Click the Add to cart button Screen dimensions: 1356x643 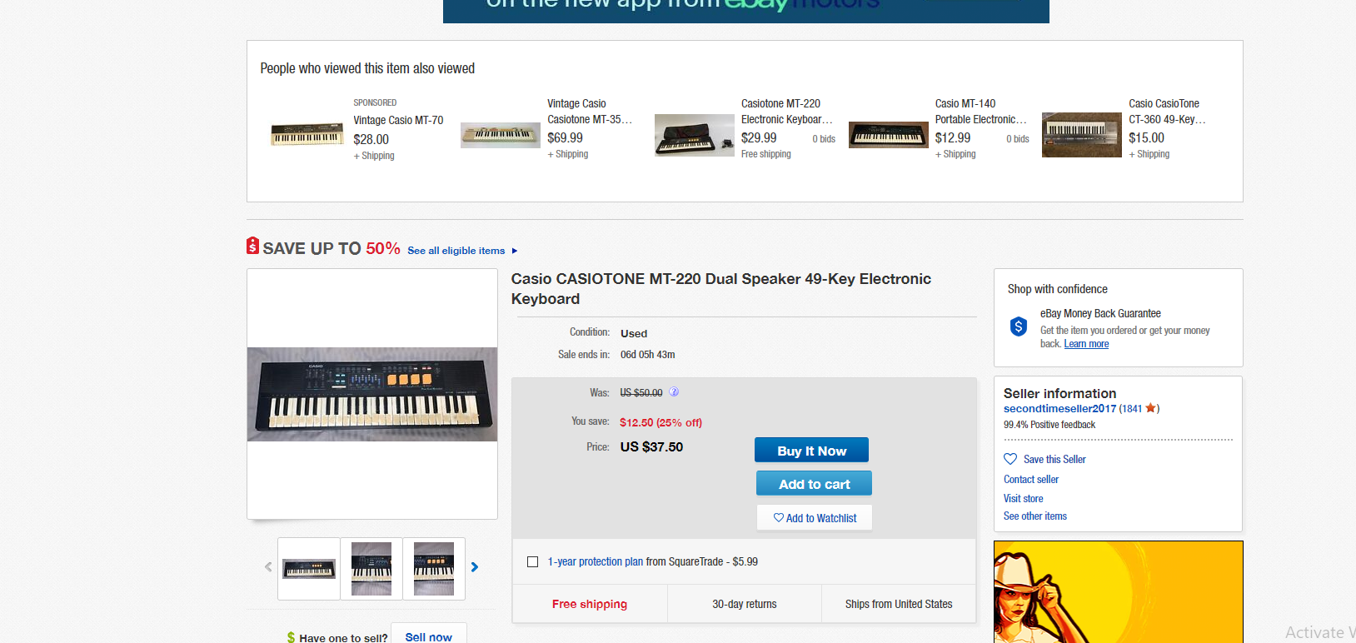814,484
